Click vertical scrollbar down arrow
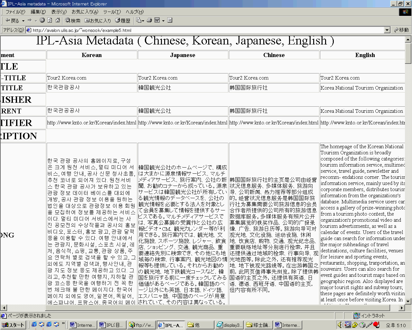The image size is (412, 330). click(408, 301)
